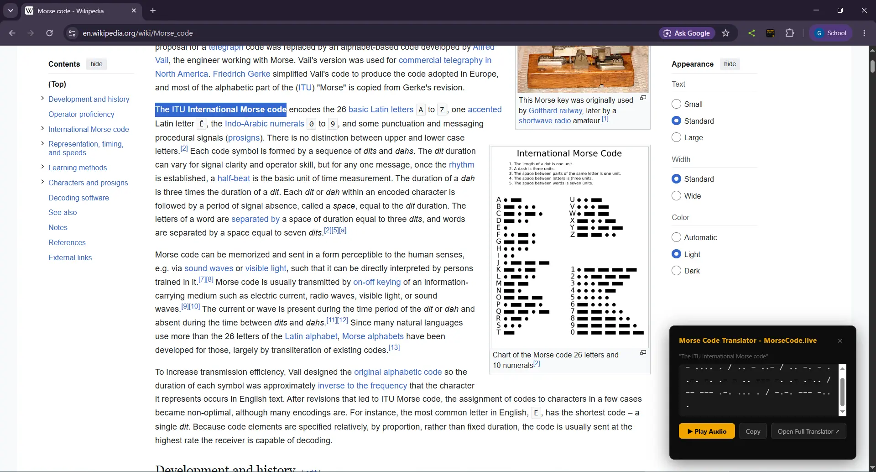Go to External links section

pyautogui.click(x=70, y=257)
